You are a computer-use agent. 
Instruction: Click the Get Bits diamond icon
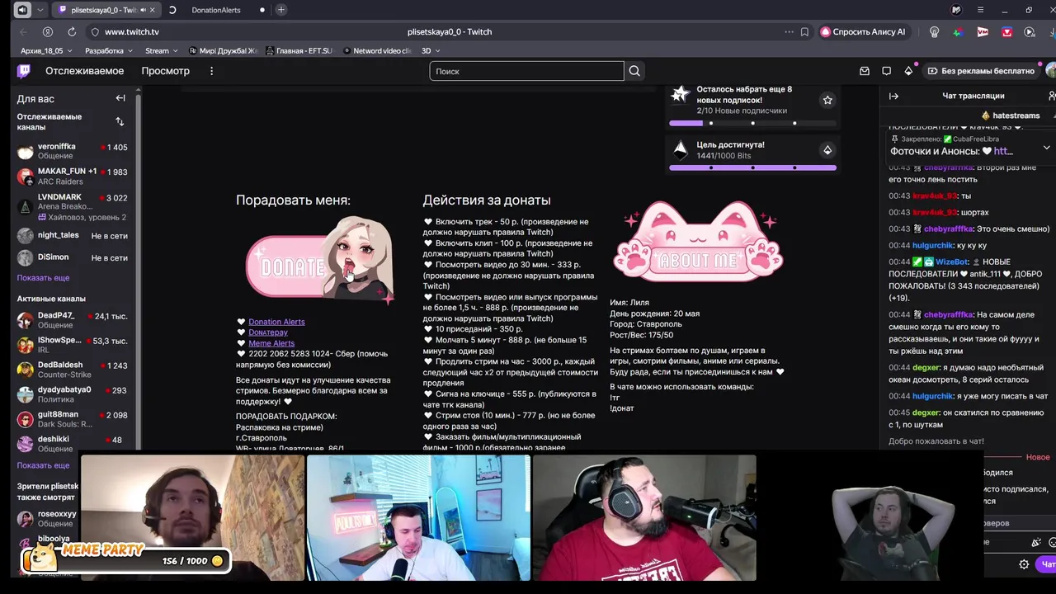908,71
